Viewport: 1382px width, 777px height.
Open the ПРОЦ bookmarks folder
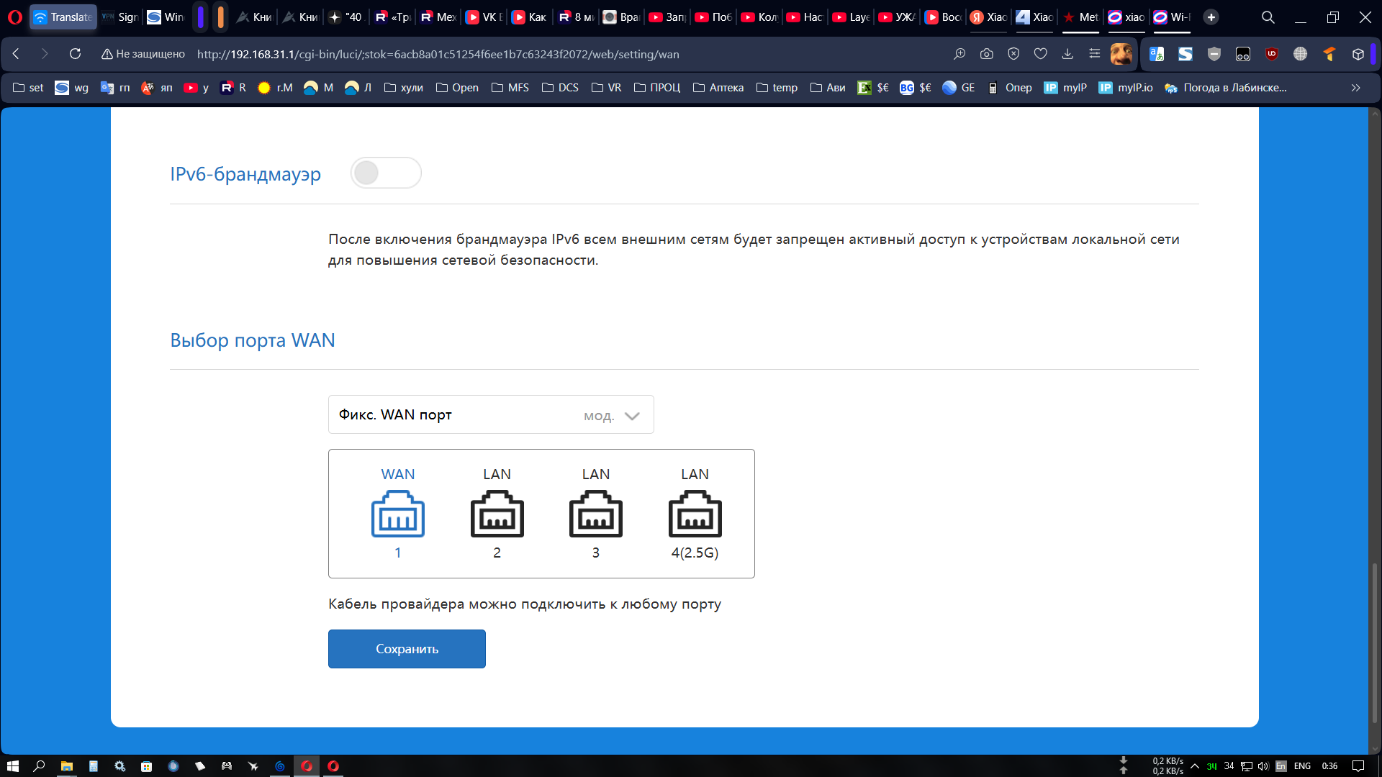(x=657, y=88)
